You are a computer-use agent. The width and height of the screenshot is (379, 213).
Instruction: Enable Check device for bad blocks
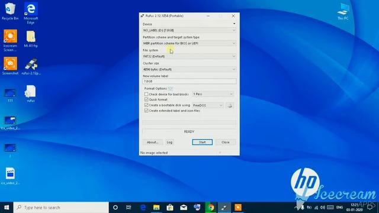(x=146, y=94)
